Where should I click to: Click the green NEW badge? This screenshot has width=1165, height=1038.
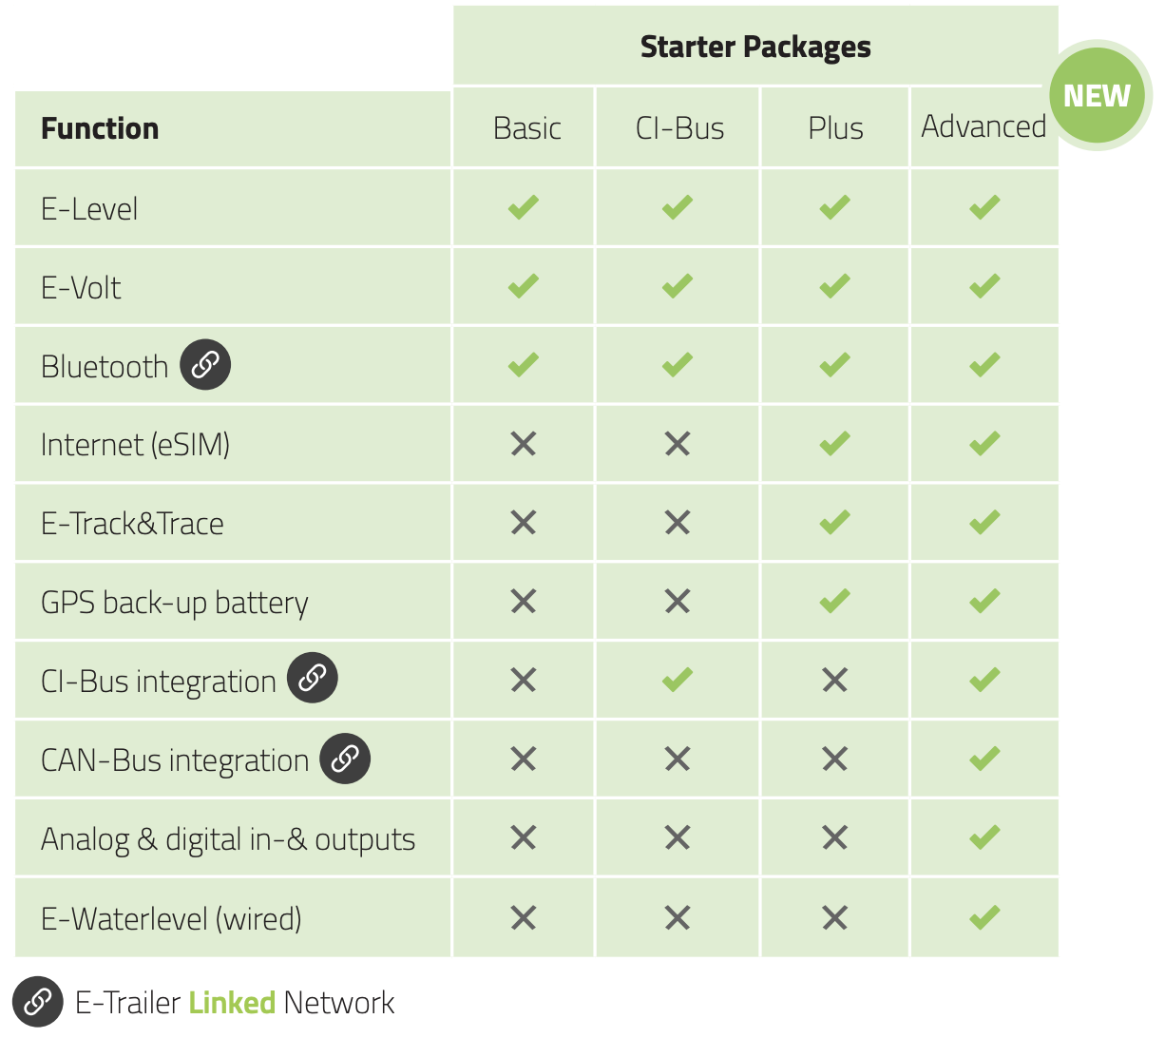pos(1098,95)
